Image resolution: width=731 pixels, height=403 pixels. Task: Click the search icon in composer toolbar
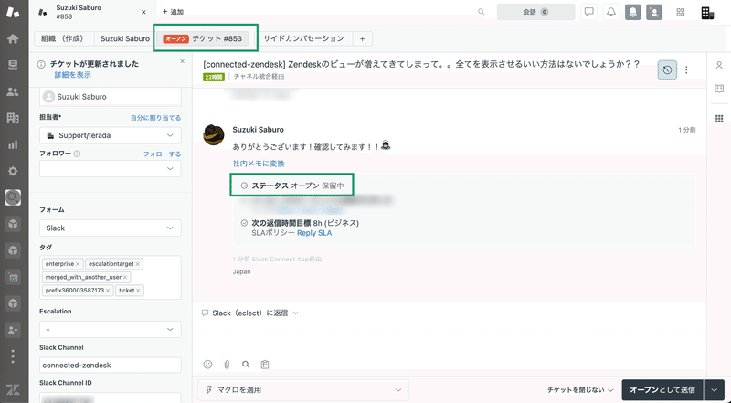246,365
